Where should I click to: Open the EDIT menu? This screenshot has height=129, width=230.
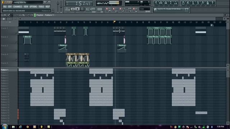(x=10, y=6)
